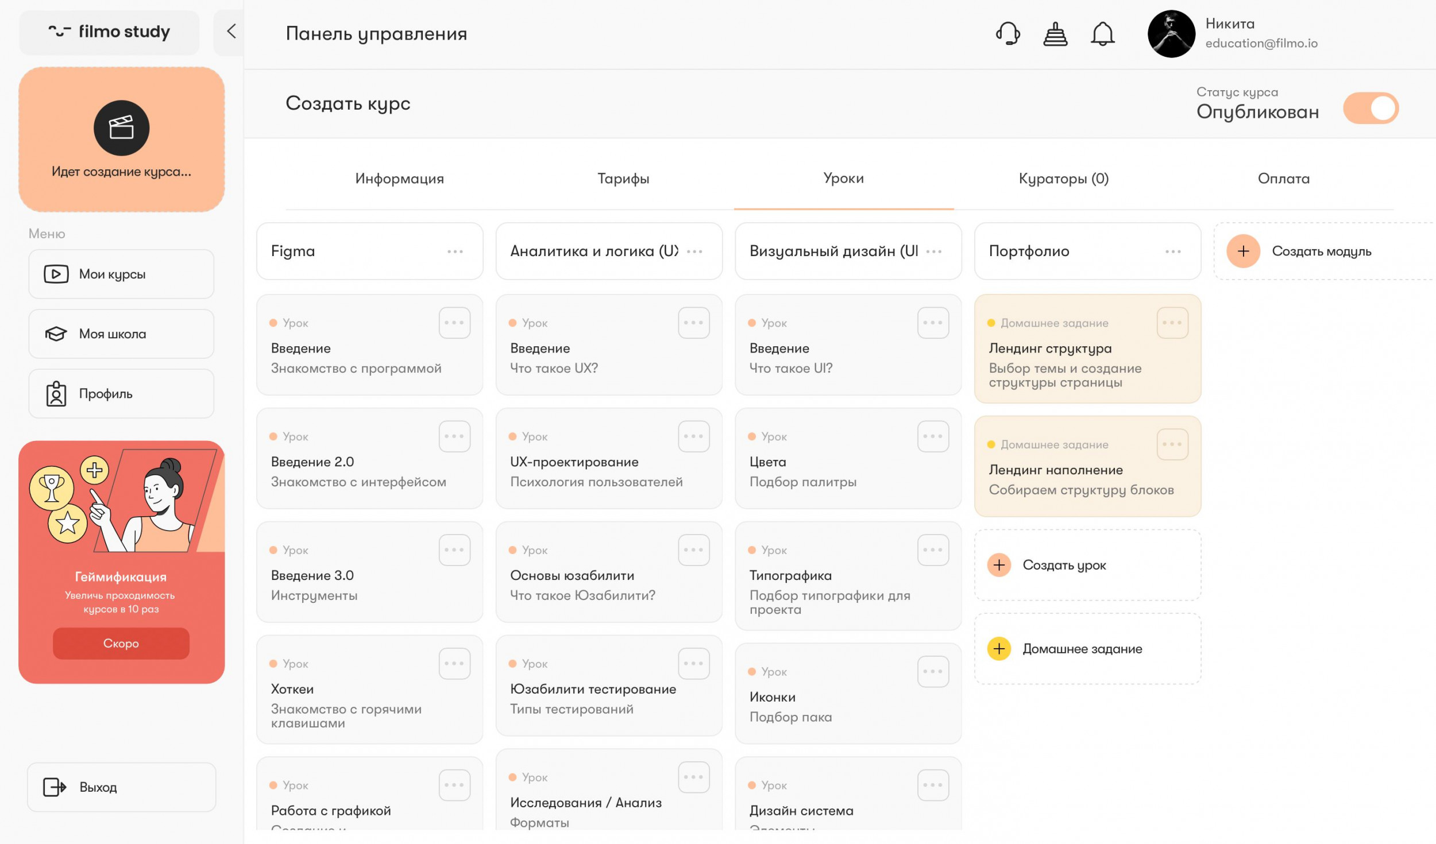The image size is (1436, 844).
Task: Open options menu for the Хоткеи lesson
Action: tap(454, 664)
